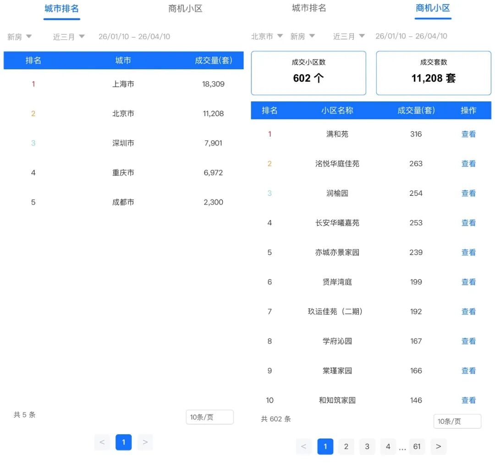Go to page 4 of community list

(x=388, y=447)
